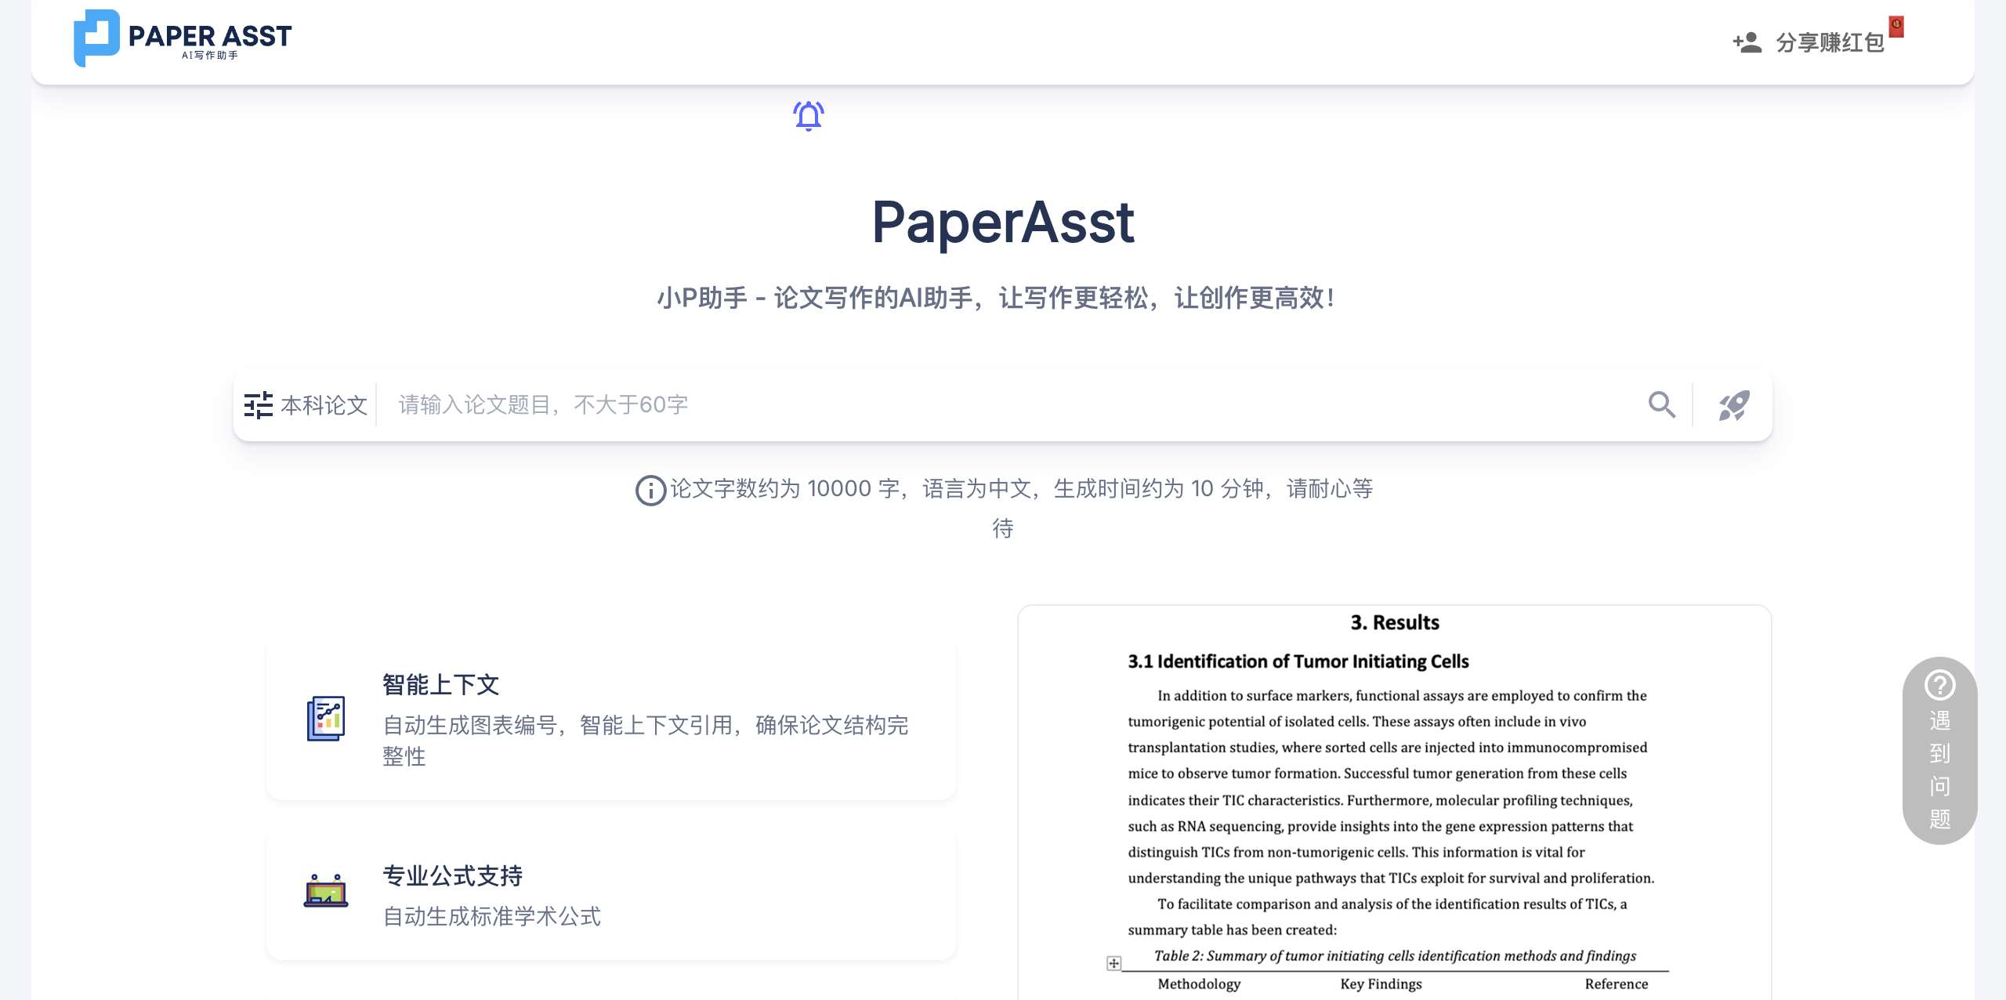
Task: Click the info circle icon
Action: 650,491
